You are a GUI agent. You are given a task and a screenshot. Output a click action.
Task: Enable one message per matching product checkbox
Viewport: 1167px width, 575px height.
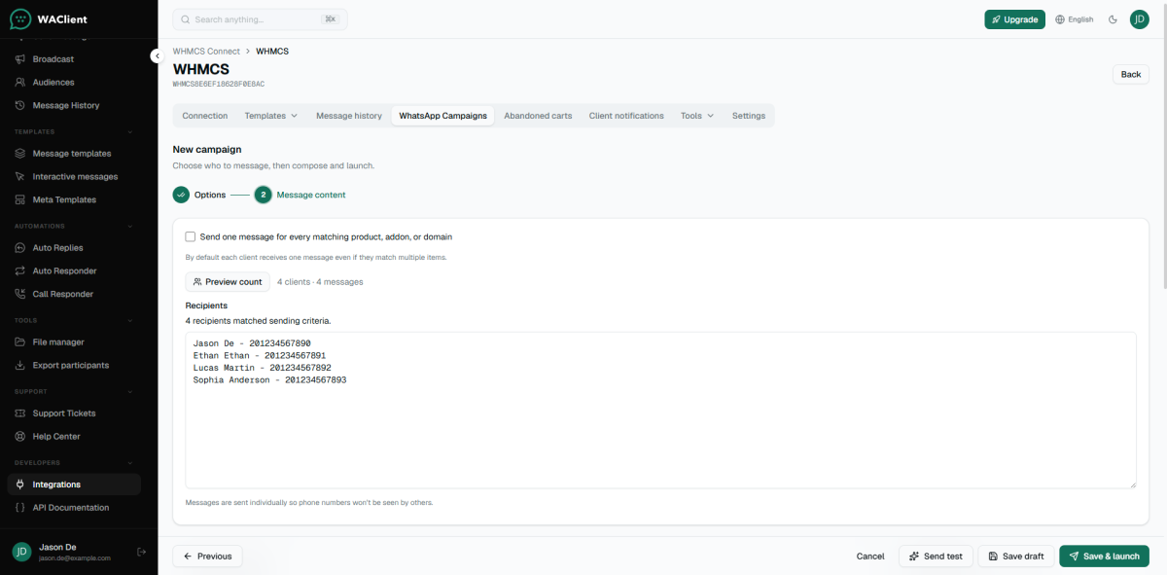(191, 236)
